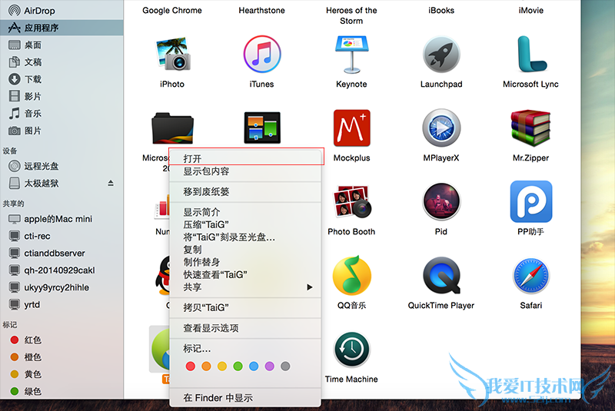The width and height of the screenshot is (615, 411).
Task: Open 下载 in the sidebar
Action: pos(61,79)
